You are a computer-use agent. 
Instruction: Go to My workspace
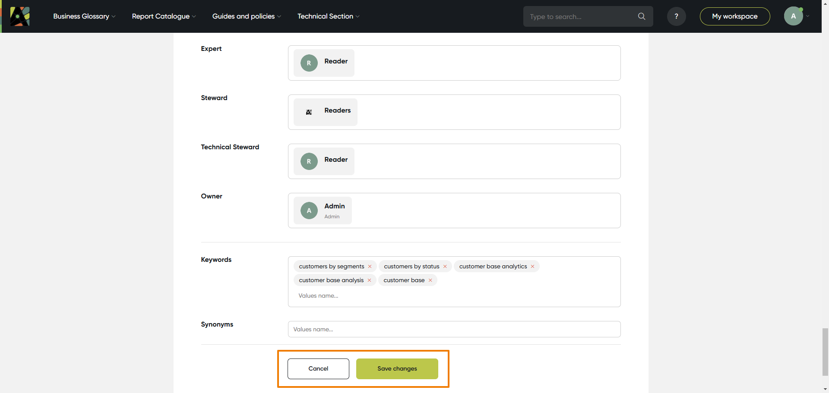tap(734, 16)
